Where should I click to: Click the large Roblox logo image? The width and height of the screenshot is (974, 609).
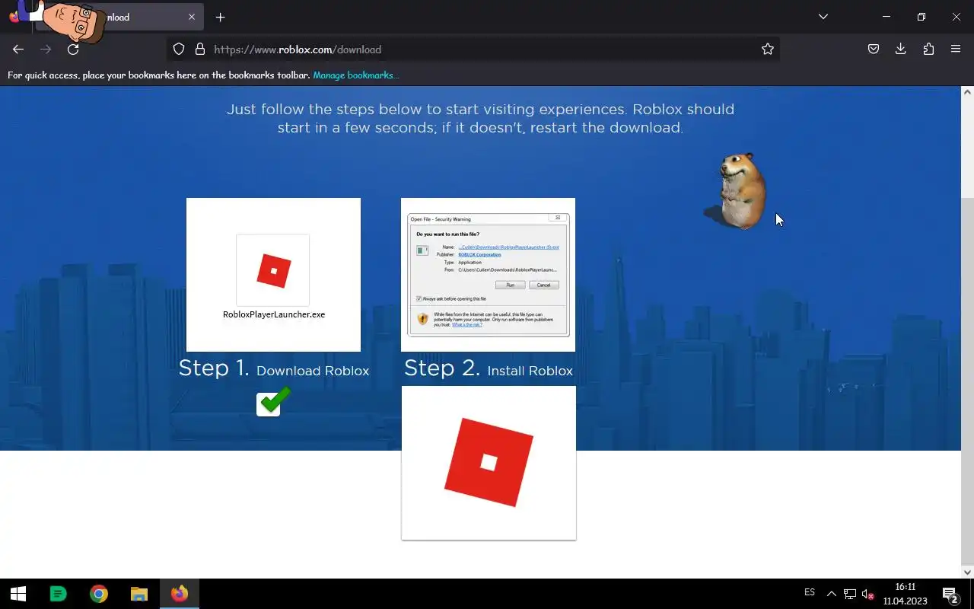(x=489, y=463)
